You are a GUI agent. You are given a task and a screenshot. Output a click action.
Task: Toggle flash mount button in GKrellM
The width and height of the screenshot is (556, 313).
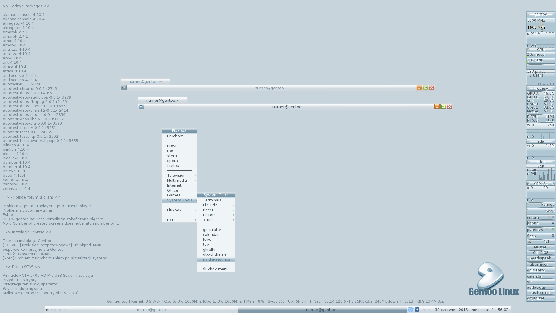pos(553,236)
